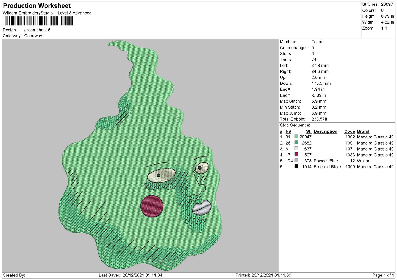The image size is (397, 280).
Task: Click the 'Stop Sequence:' label
Action: [x=295, y=125]
